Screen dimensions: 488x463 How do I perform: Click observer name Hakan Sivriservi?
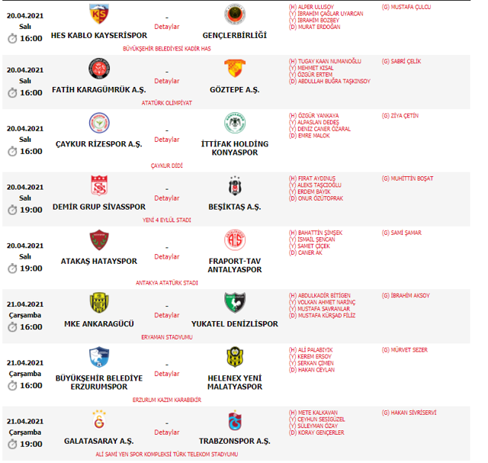click(x=411, y=413)
